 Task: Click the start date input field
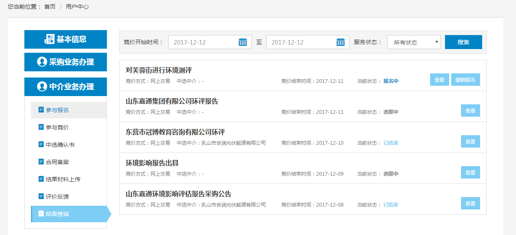[203, 42]
